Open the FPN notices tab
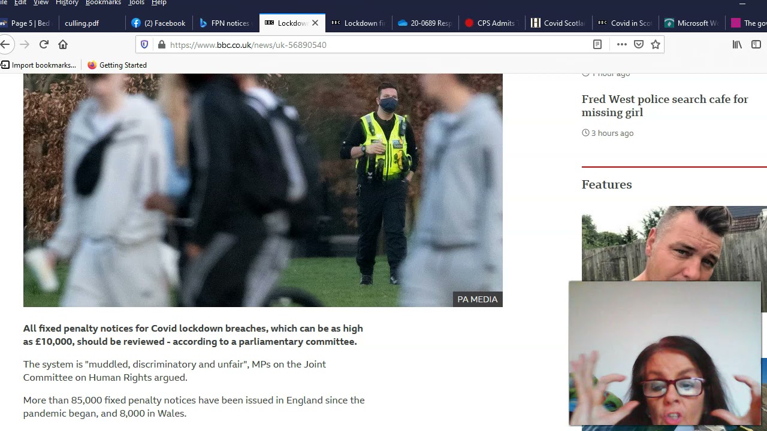The image size is (767, 431). tap(225, 23)
